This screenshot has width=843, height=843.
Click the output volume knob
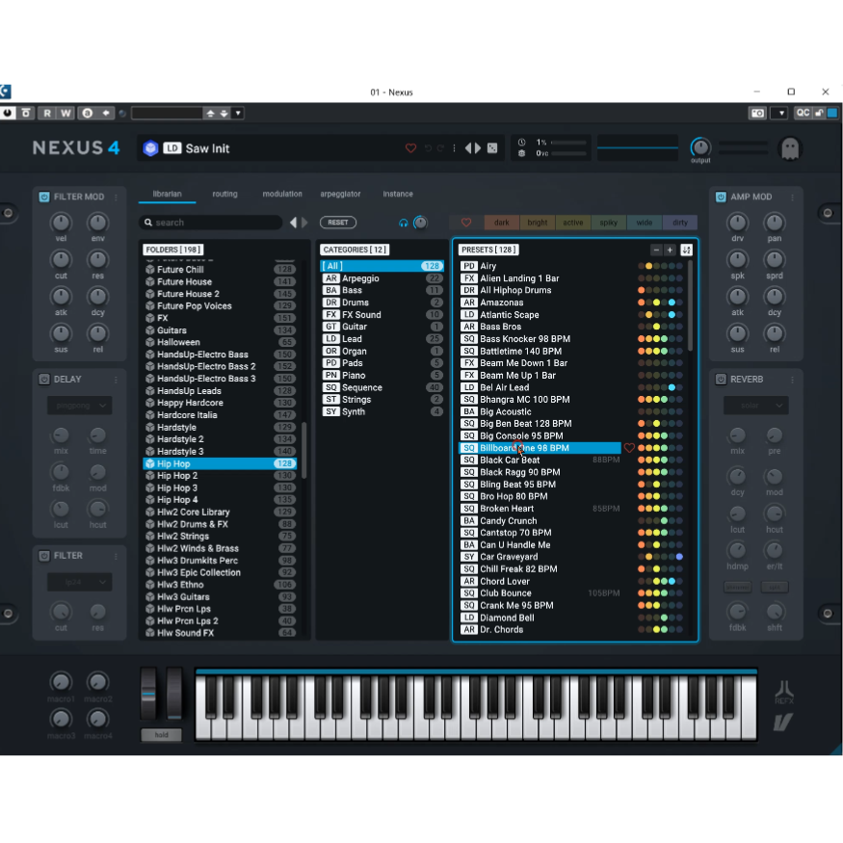700,146
